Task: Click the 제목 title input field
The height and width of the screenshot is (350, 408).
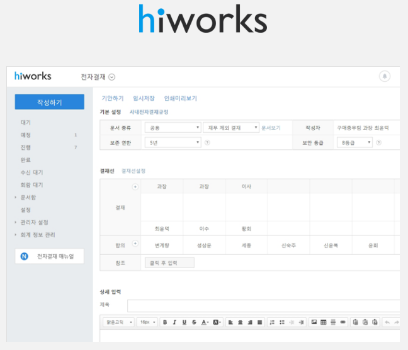Action: [x=263, y=305]
